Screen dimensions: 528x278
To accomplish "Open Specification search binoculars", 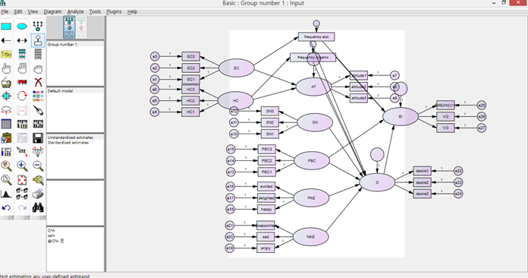I will pos(38,207).
